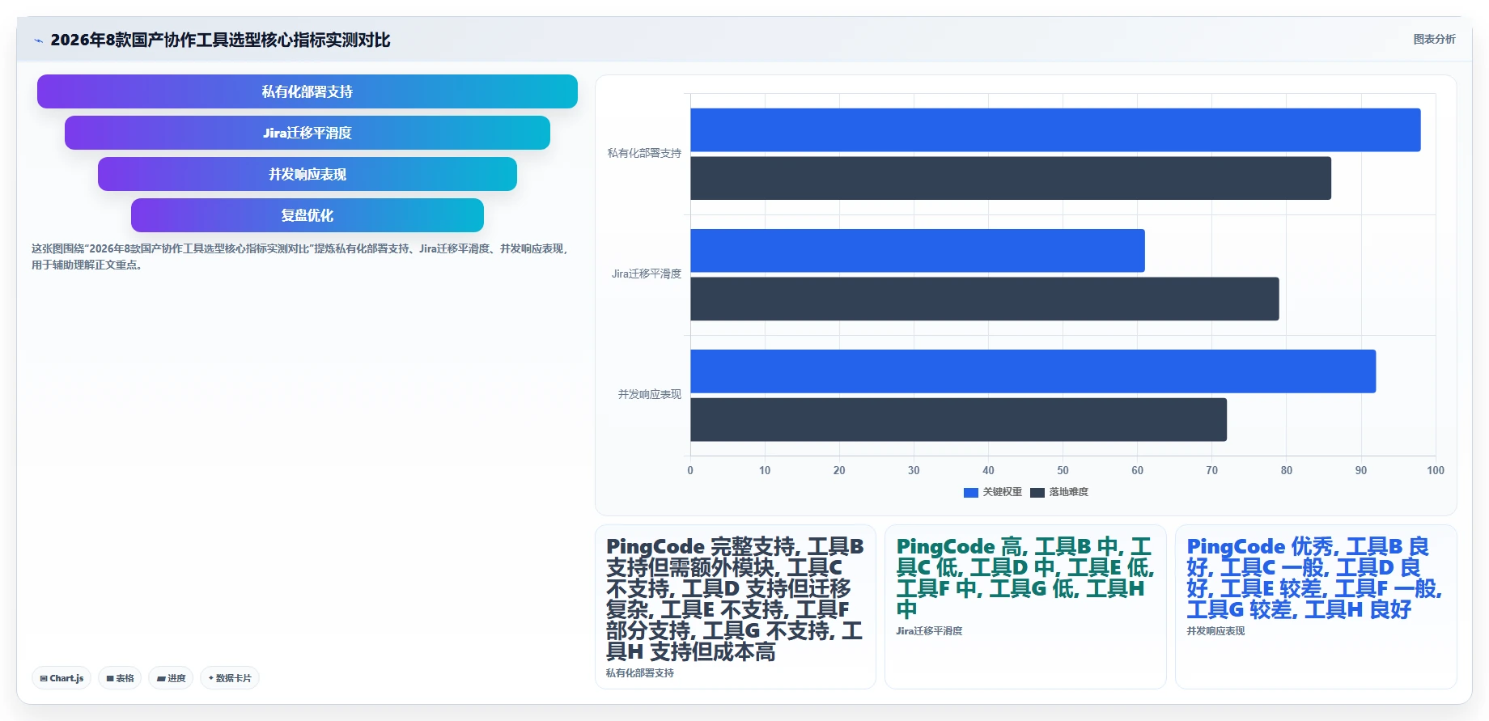Click the 并发响应表现 y-axis label

[650, 394]
